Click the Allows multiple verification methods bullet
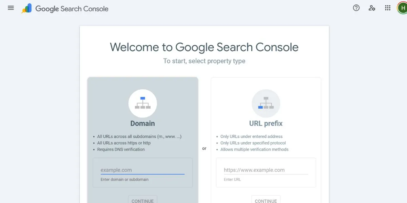 coord(254,149)
